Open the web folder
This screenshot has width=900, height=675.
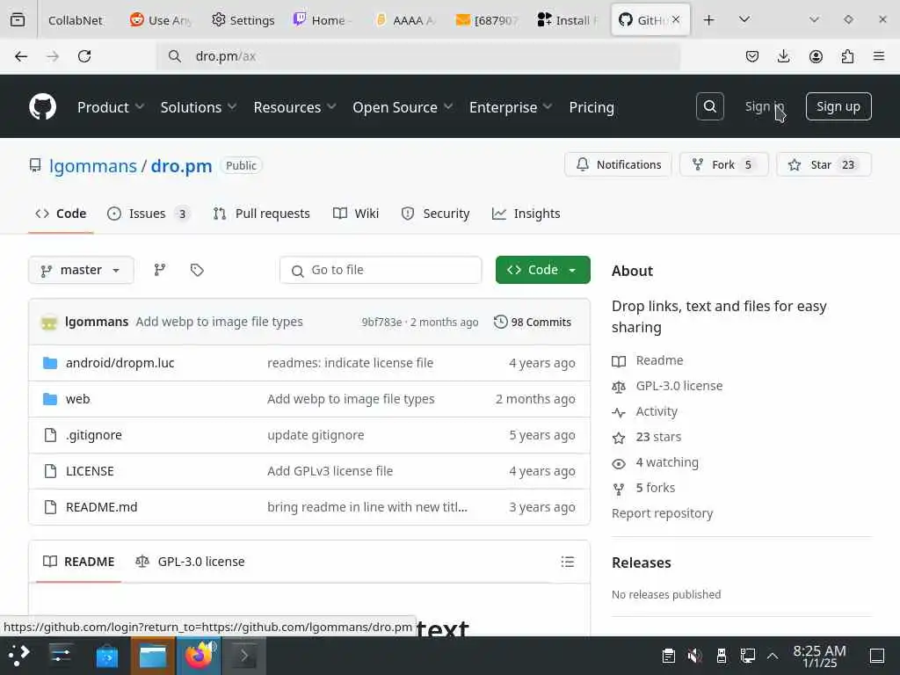coord(77,399)
